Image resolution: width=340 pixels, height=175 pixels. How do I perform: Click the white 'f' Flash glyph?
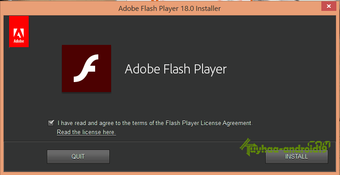pos(86,68)
